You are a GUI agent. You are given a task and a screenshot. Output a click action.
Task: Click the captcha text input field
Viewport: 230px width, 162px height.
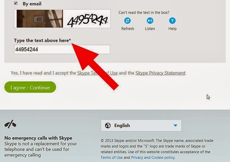pos(62,49)
